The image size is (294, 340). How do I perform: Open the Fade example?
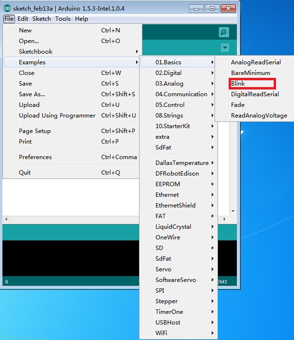coord(256,105)
